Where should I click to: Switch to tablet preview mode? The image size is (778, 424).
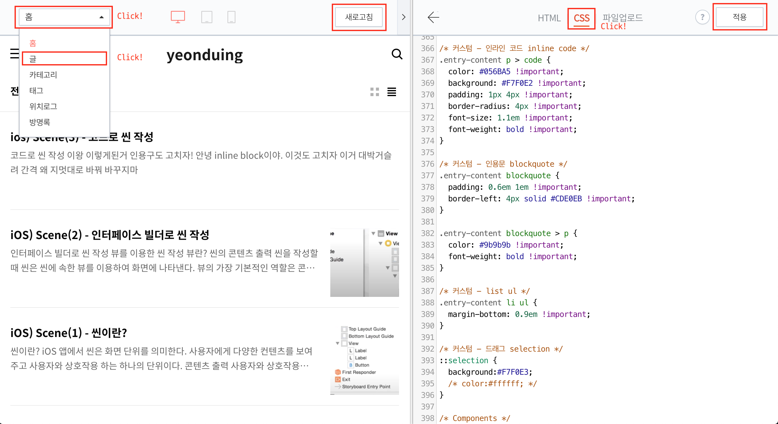tap(207, 17)
